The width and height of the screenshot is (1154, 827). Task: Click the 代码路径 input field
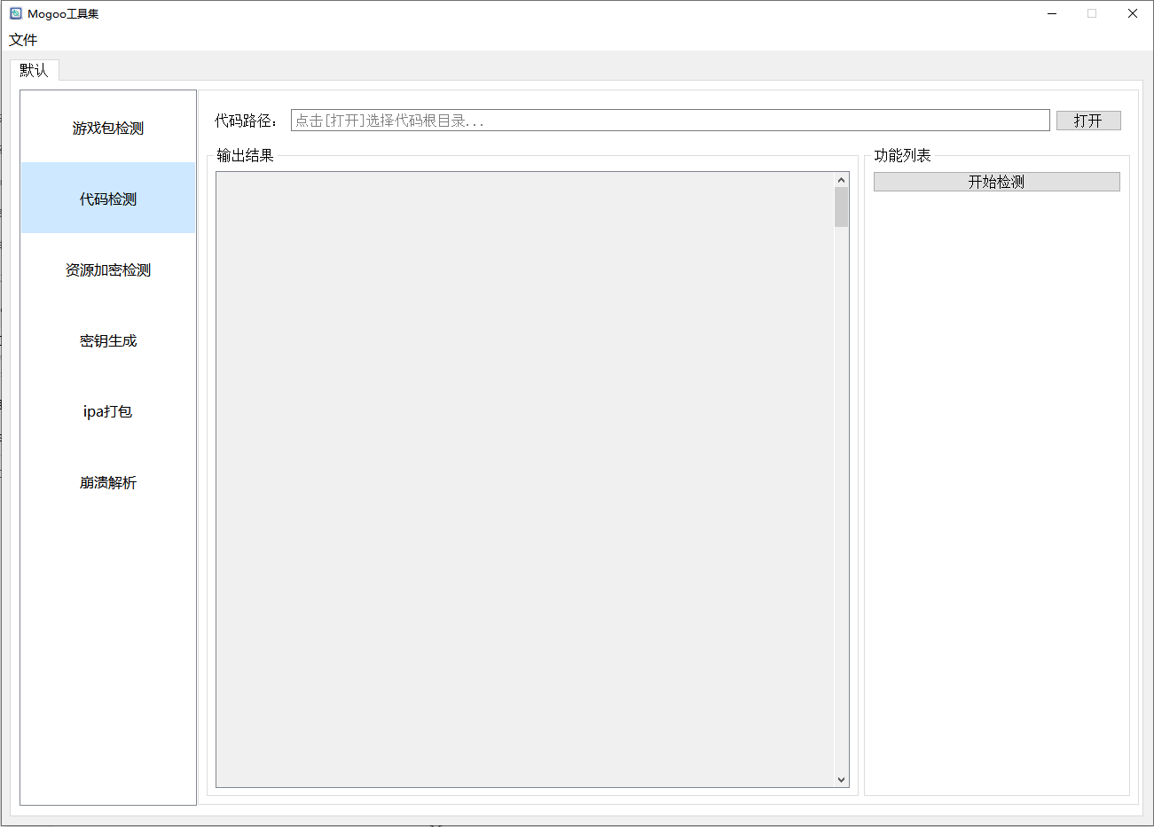670,121
